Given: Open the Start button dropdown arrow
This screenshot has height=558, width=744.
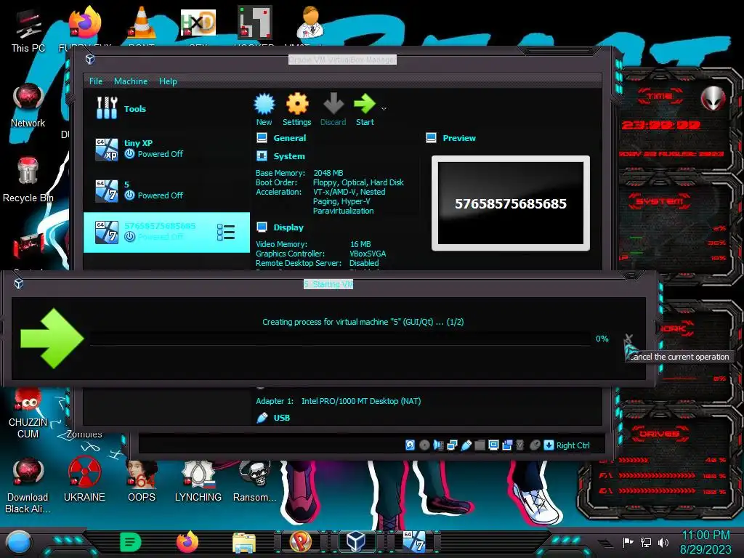Looking at the screenshot, I should [384, 109].
